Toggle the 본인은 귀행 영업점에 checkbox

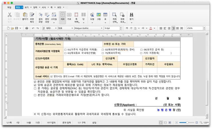(35, 82)
